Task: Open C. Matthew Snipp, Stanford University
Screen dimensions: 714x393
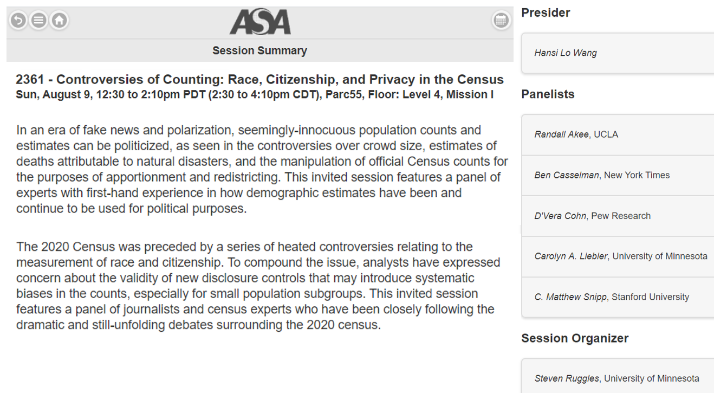Action: point(618,297)
